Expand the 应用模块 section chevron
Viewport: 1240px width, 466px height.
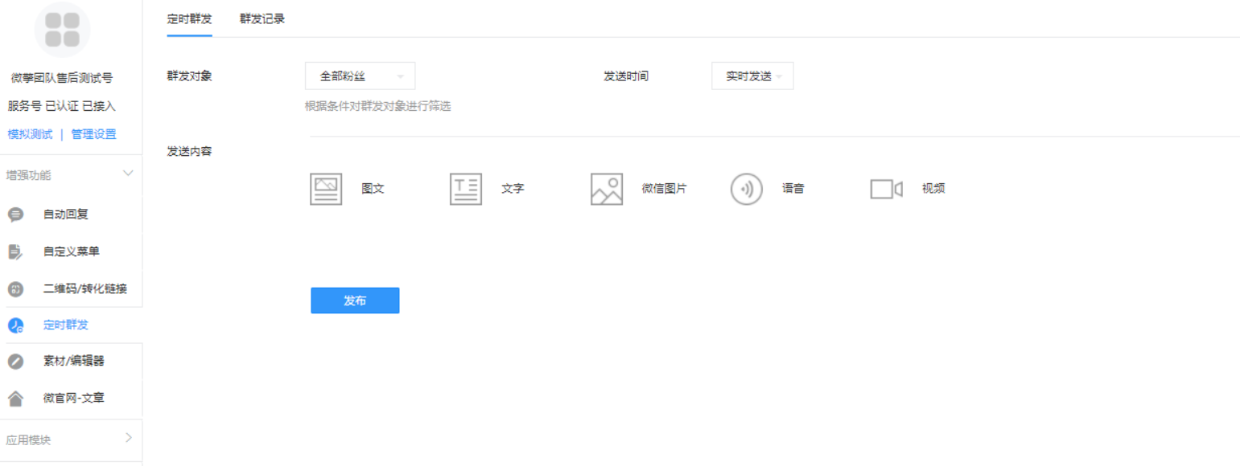coord(129,439)
